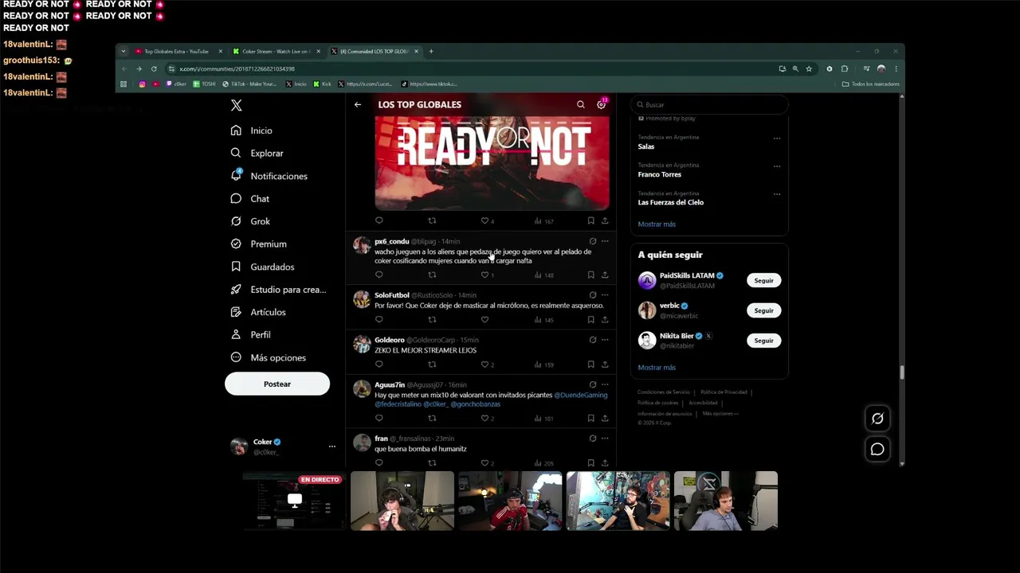This screenshot has height=573, width=1020.
Task: Like SoloFutbol's post
Action: (484, 320)
